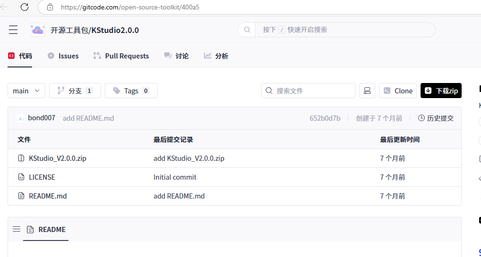The image size is (481, 257).
Task: Click the lock icon in the address bar
Action: pyautogui.click(x=50, y=7)
